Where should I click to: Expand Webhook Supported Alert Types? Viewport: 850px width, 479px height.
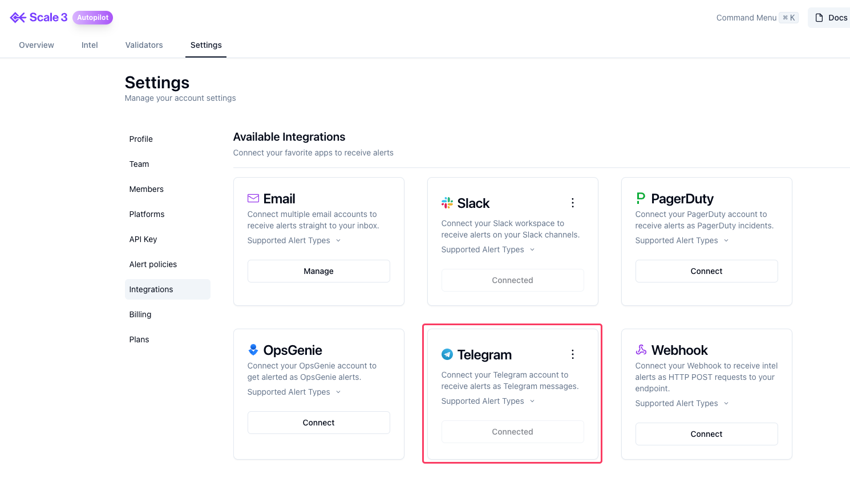pyautogui.click(x=682, y=403)
